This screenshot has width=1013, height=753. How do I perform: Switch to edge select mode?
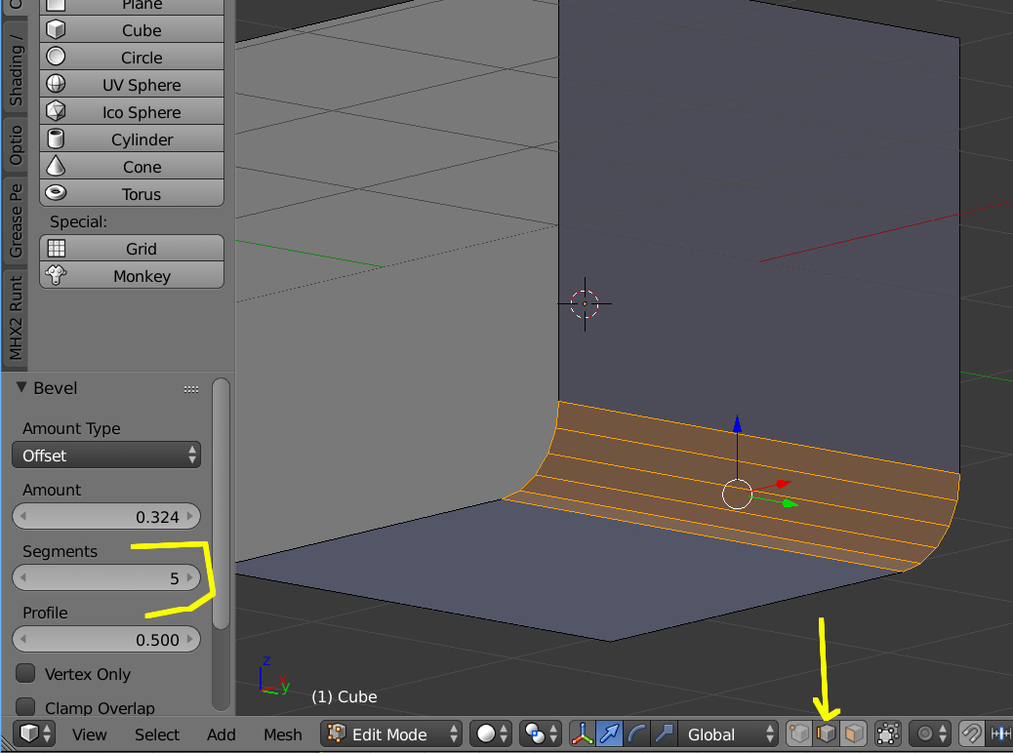(827, 733)
